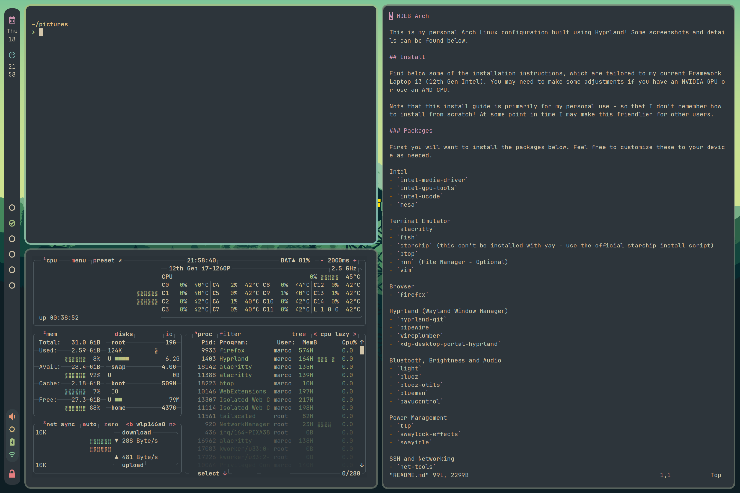Click the red lock screen icon
The height and width of the screenshot is (493, 740).
[x=12, y=474]
